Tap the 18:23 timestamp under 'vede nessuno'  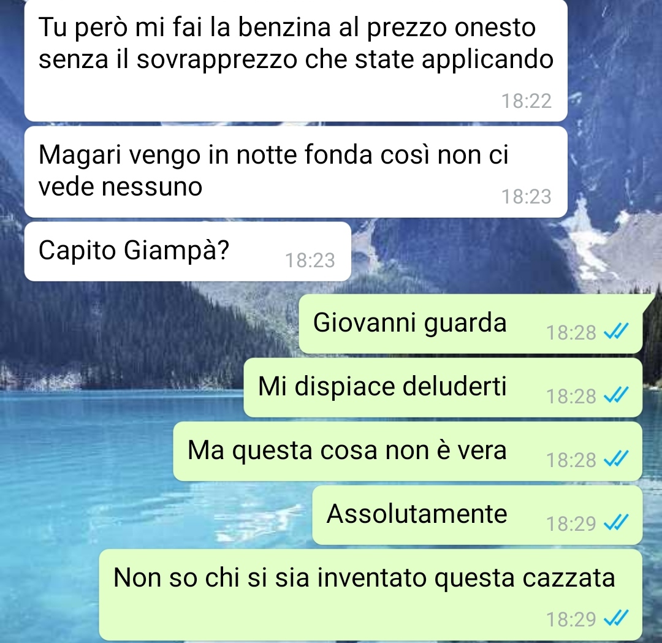click(526, 197)
